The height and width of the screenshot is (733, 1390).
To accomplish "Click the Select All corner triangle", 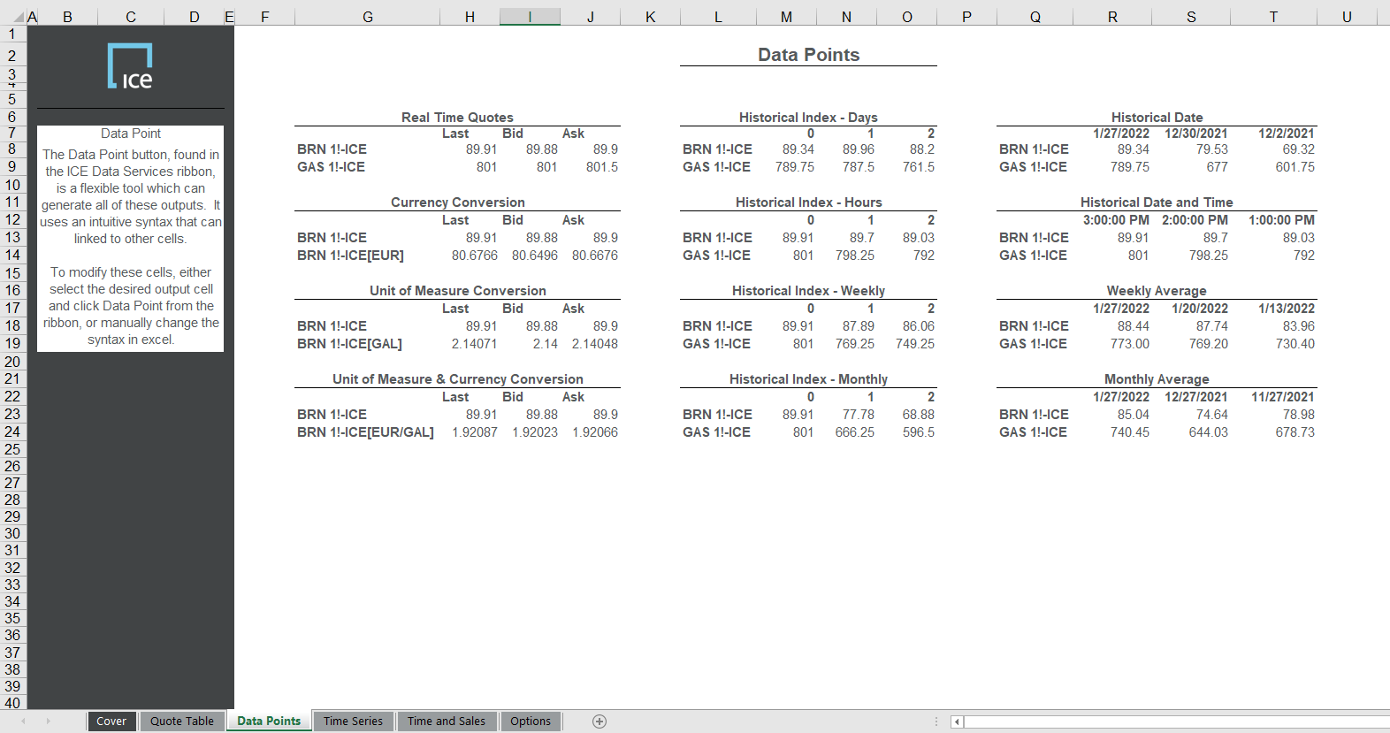I will click(x=19, y=18).
